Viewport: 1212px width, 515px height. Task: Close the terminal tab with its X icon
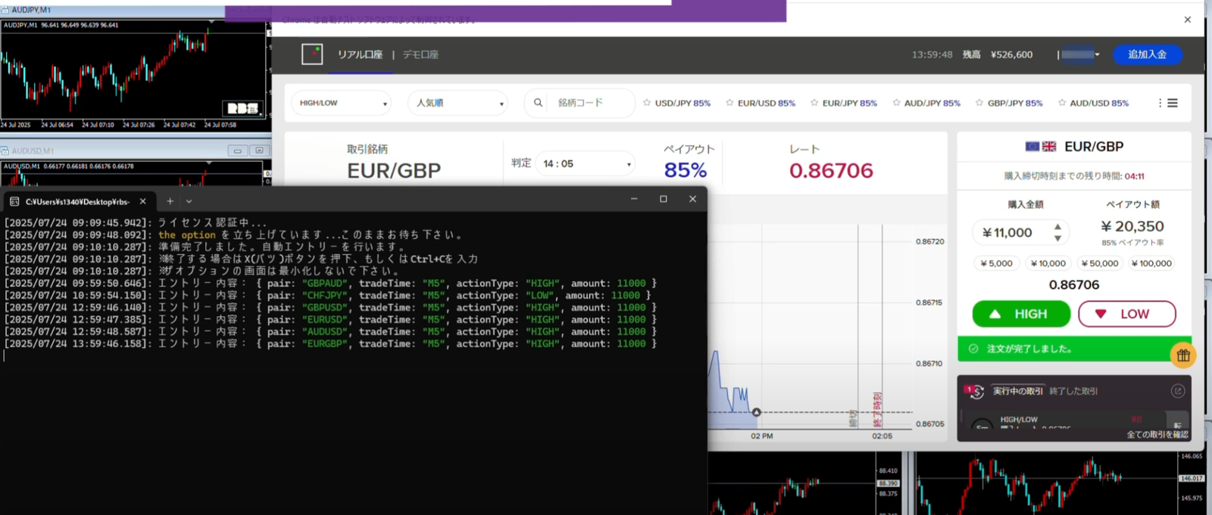tap(142, 201)
